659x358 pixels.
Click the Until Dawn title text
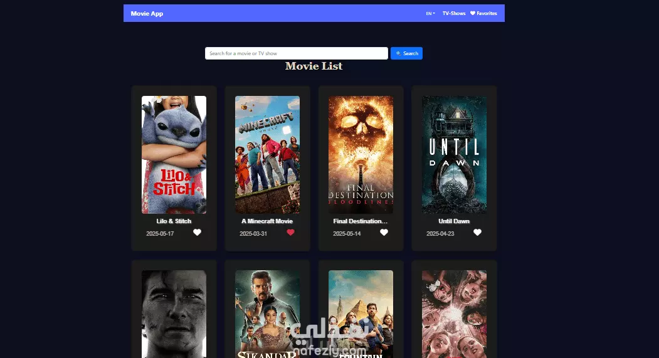coord(454,221)
